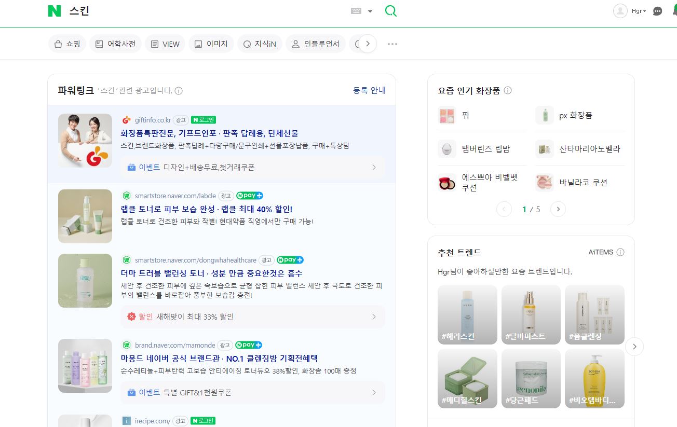
Task: Open the 바닐라코 쿠션 item
Action: [x=580, y=183]
